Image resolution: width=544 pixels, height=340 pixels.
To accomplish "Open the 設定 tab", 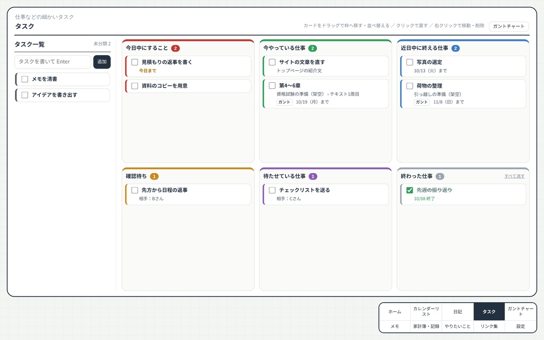I will click(x=521, y=327).
